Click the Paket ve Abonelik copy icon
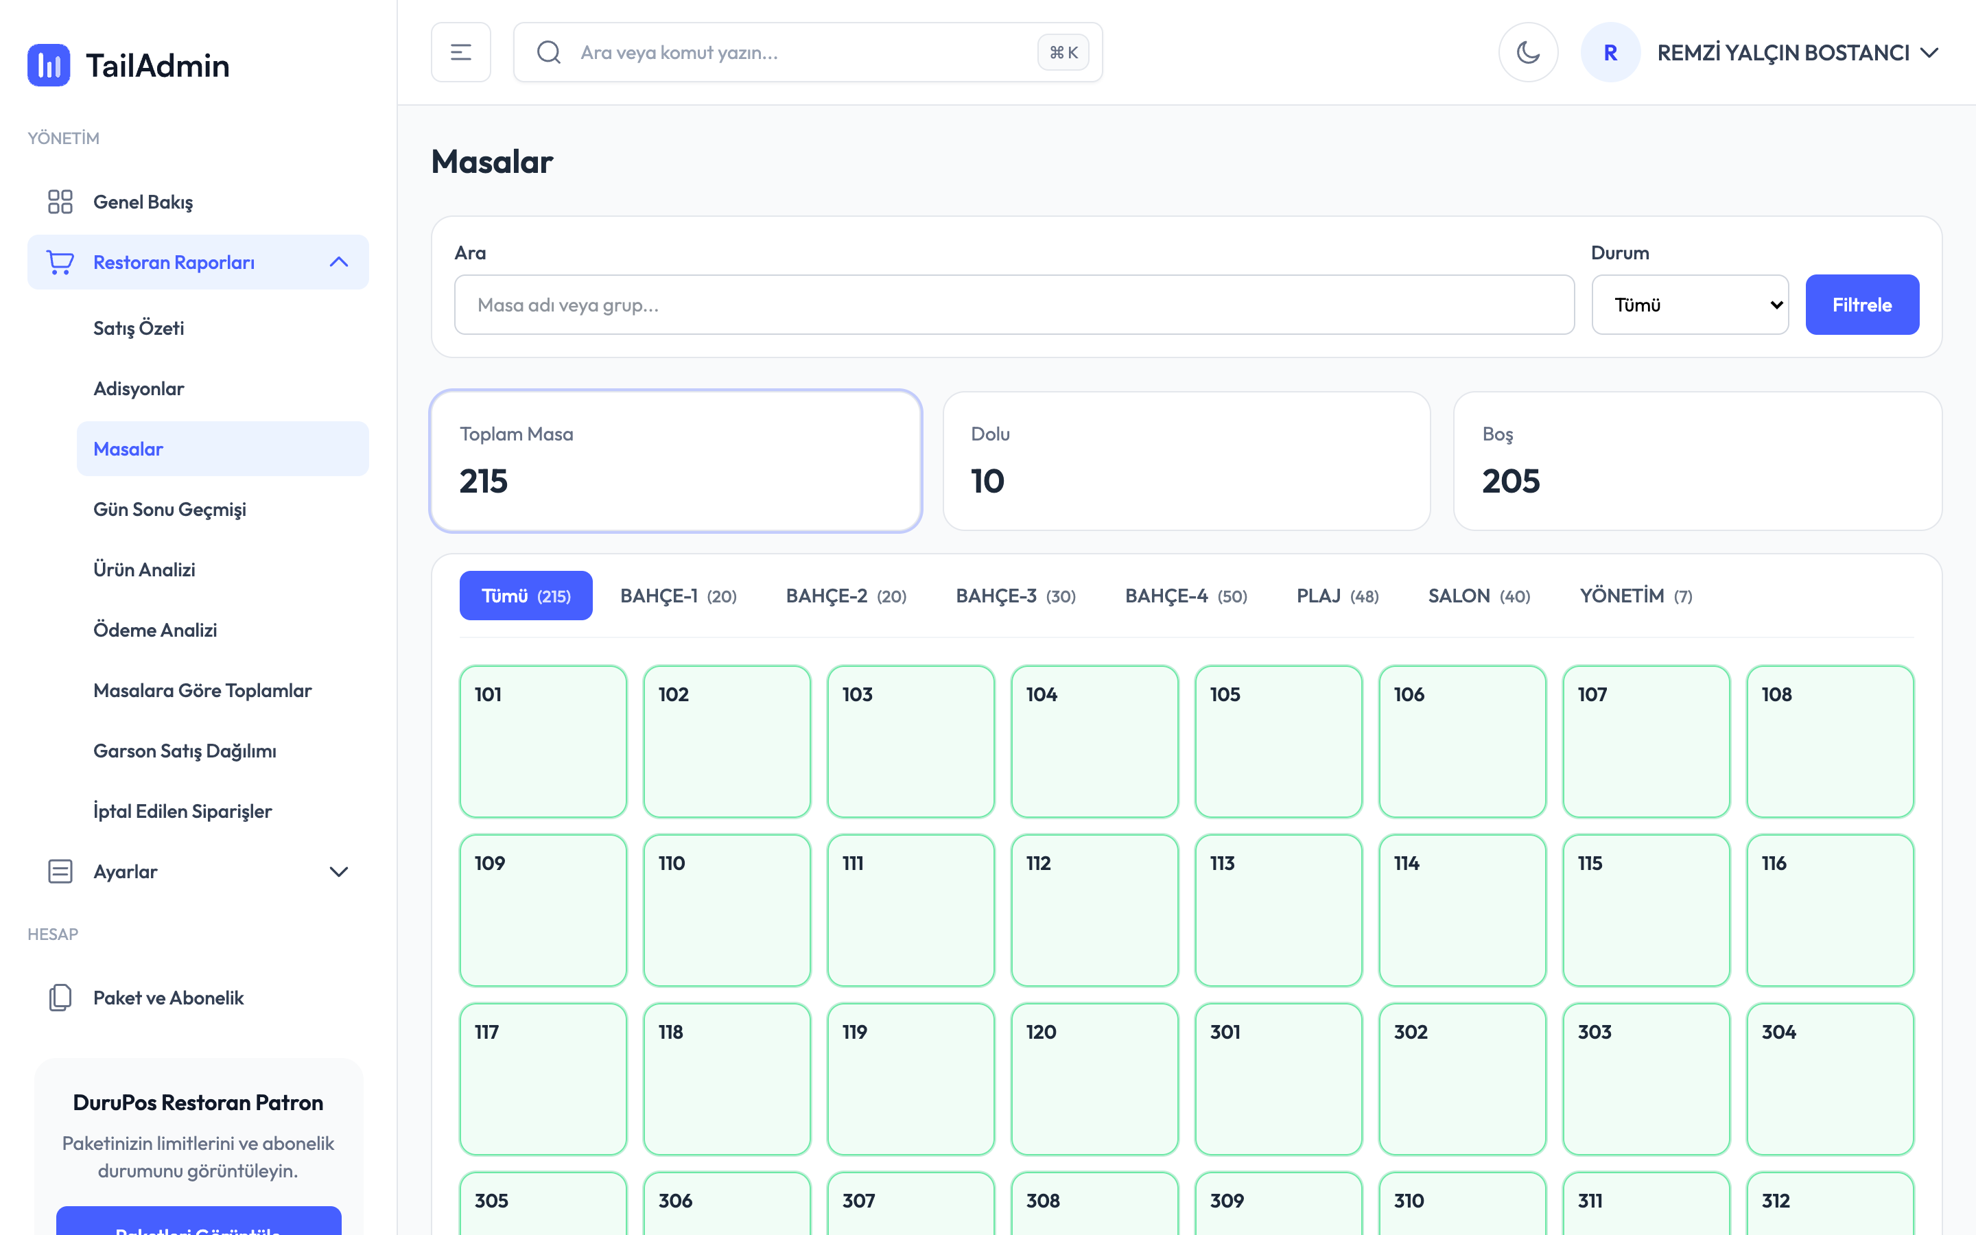 coord(60,998)
